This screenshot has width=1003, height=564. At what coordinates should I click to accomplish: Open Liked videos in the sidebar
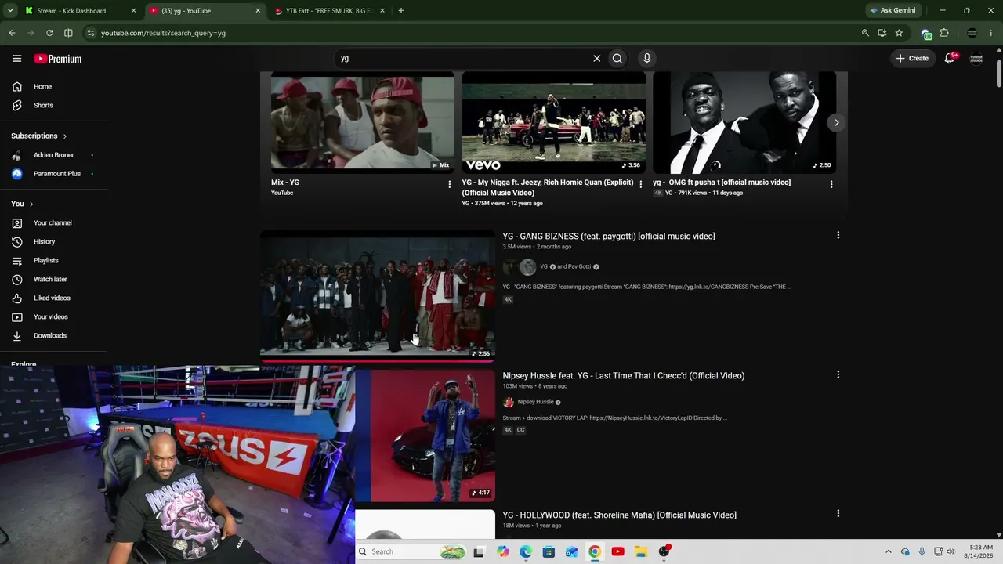53,298
